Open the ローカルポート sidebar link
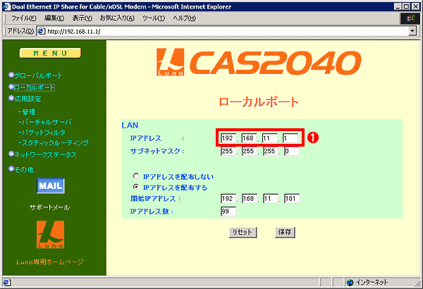Screen dimensions: 423x289 tap(35, 87)
